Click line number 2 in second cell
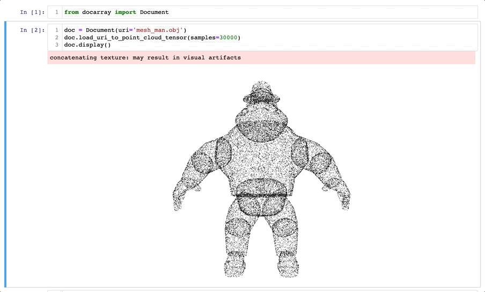Image resolution: width=485 pixels, height=292 pixels. [57, 37]
